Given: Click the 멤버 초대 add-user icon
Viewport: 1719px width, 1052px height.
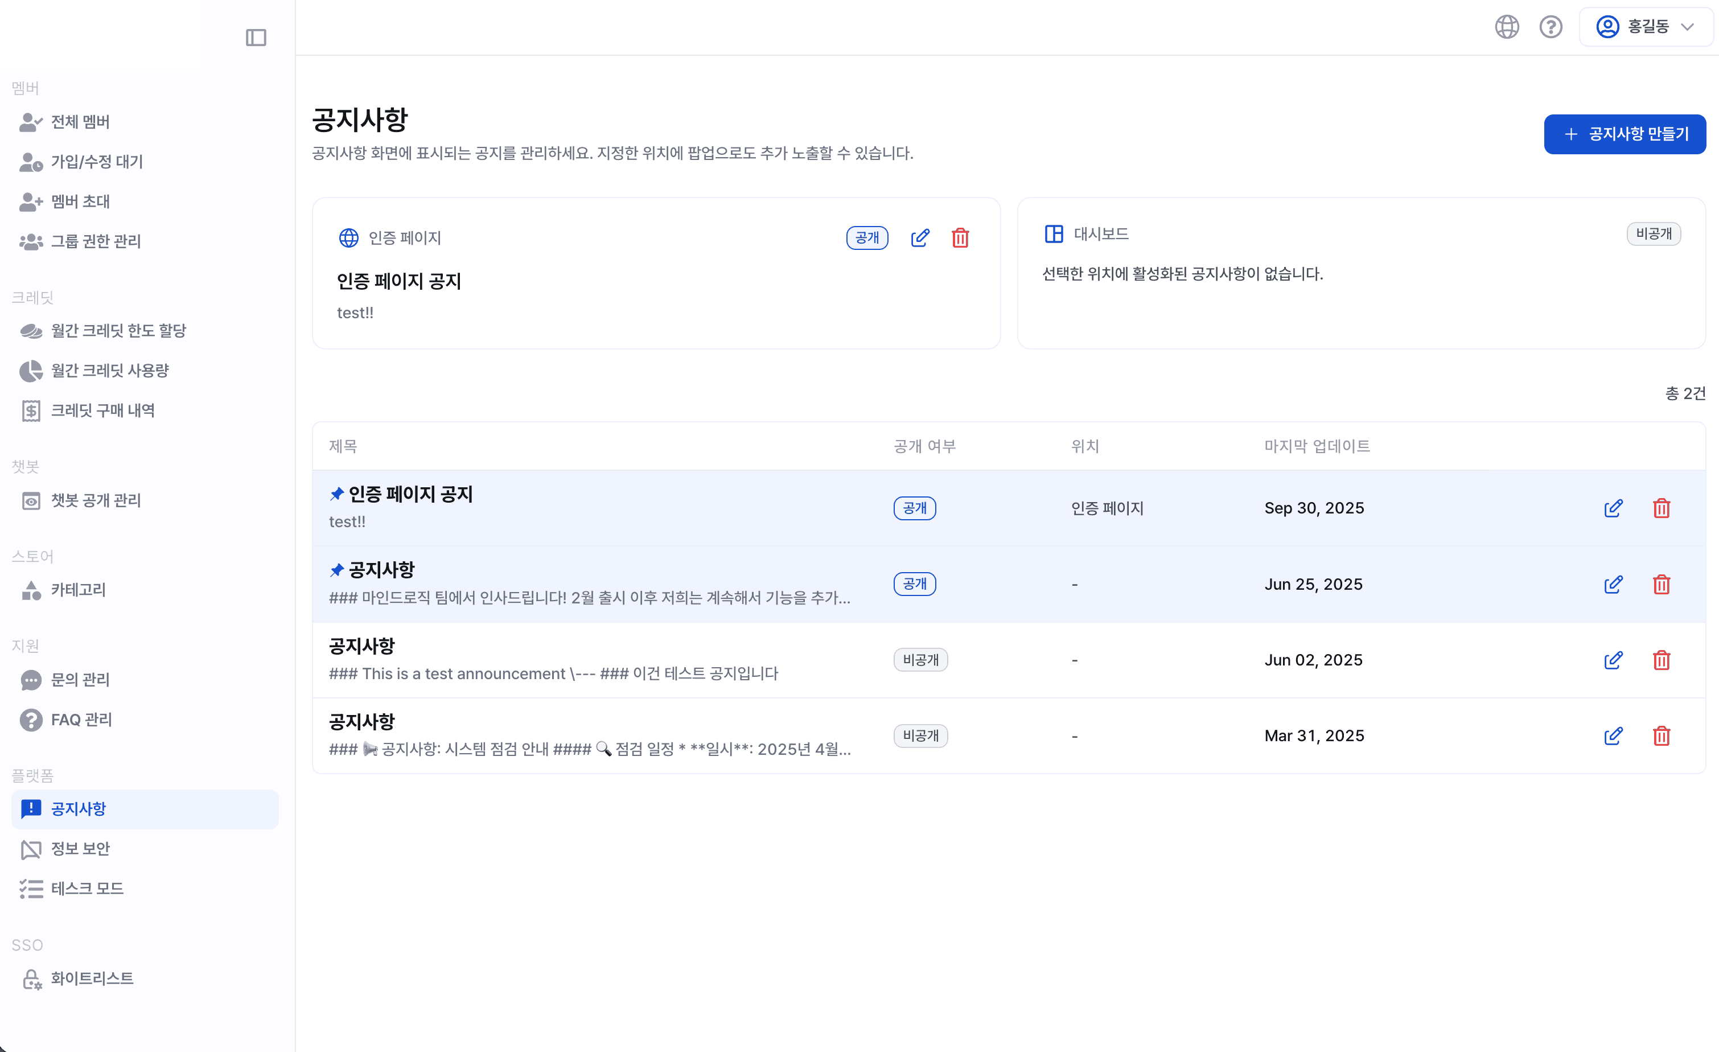Looking at the screenshot, I should click(30, 201).
